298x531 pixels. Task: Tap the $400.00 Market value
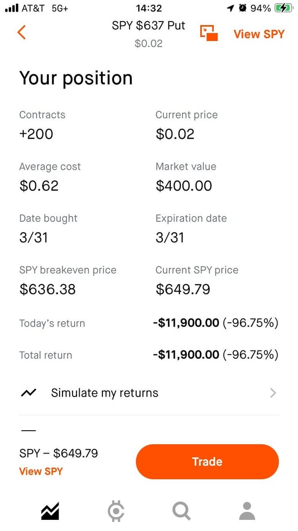[x=183, y=186]
